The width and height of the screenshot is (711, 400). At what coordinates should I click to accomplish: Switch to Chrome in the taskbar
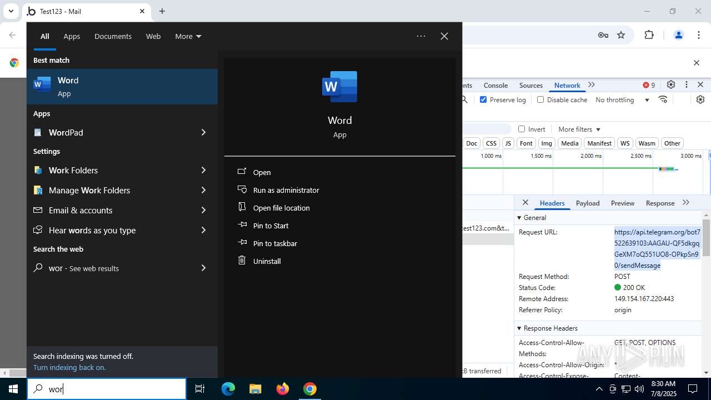[x=310, y=389]
